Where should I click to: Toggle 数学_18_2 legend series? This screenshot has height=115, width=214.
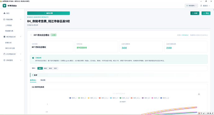pyautogui.click(x=124, y=98)
